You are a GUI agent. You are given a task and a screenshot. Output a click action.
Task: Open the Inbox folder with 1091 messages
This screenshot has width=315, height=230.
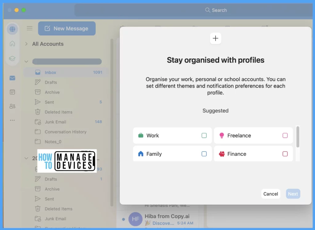[50, 72]
